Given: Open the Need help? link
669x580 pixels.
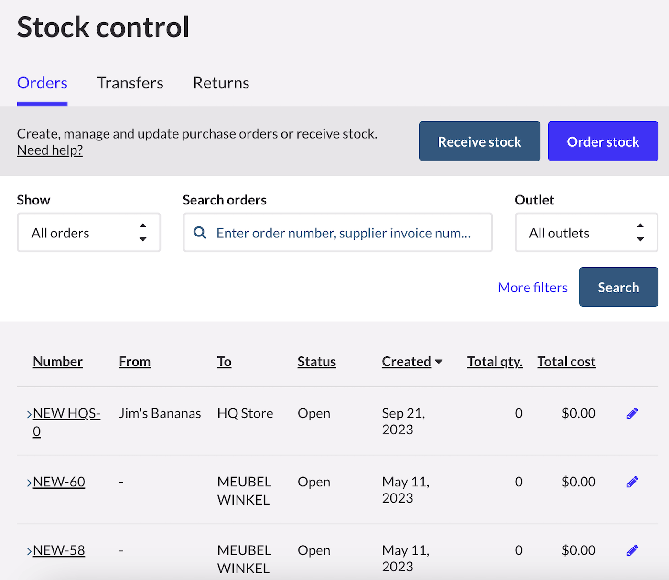Looking at the screenshot, I should (x=50, y=150).
